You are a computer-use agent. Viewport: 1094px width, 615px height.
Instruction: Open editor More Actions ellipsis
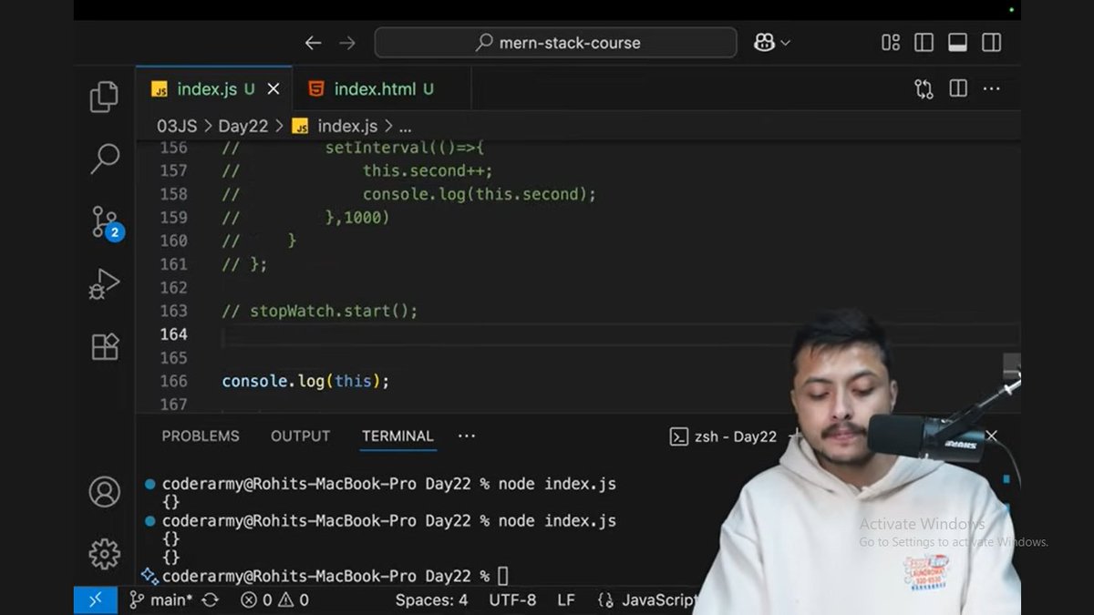(992, 88)
